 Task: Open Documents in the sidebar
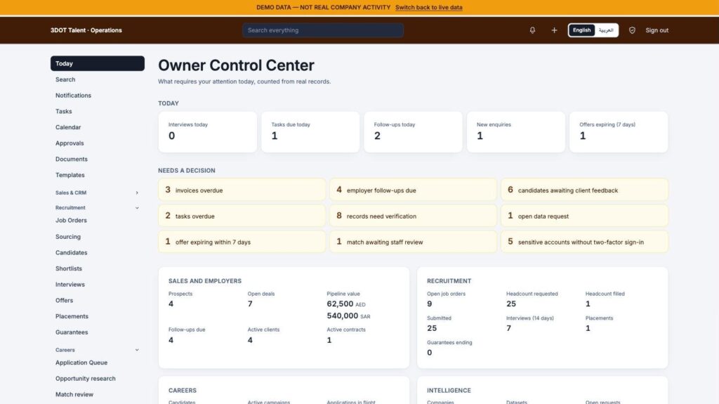[97, 159]
